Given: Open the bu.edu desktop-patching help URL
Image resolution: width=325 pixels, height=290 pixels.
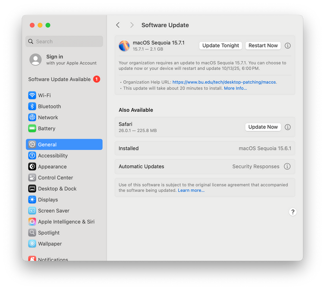Looking at the screenshot, I should [x=224, y=82].
